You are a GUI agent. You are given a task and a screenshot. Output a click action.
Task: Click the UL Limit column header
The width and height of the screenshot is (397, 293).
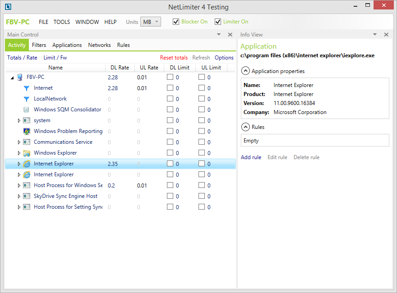pos(211,68)
